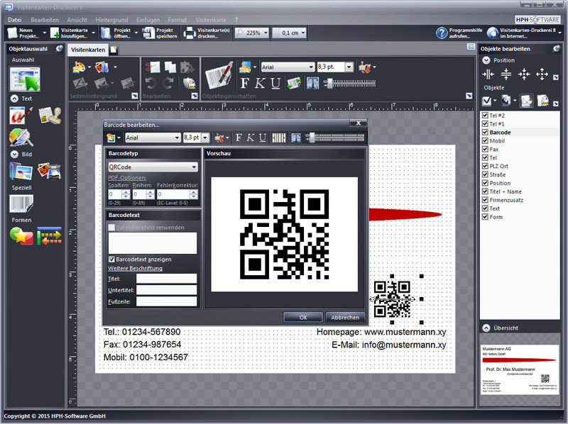Collapse the Text section in Objektauswahl
The height and width of the screenshot is (424, 568).
click(14, 99)
